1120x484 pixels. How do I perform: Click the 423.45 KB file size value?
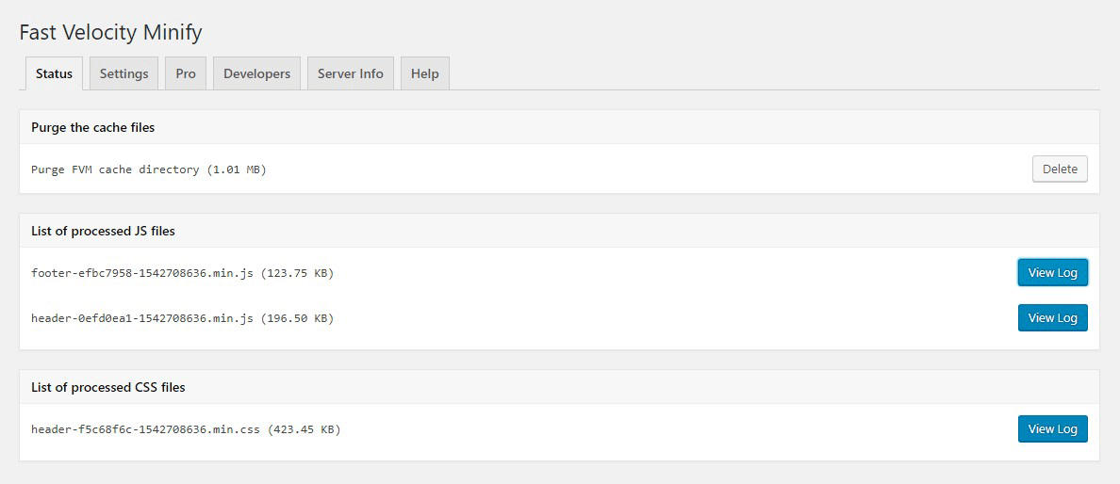(x=305, y=429)
